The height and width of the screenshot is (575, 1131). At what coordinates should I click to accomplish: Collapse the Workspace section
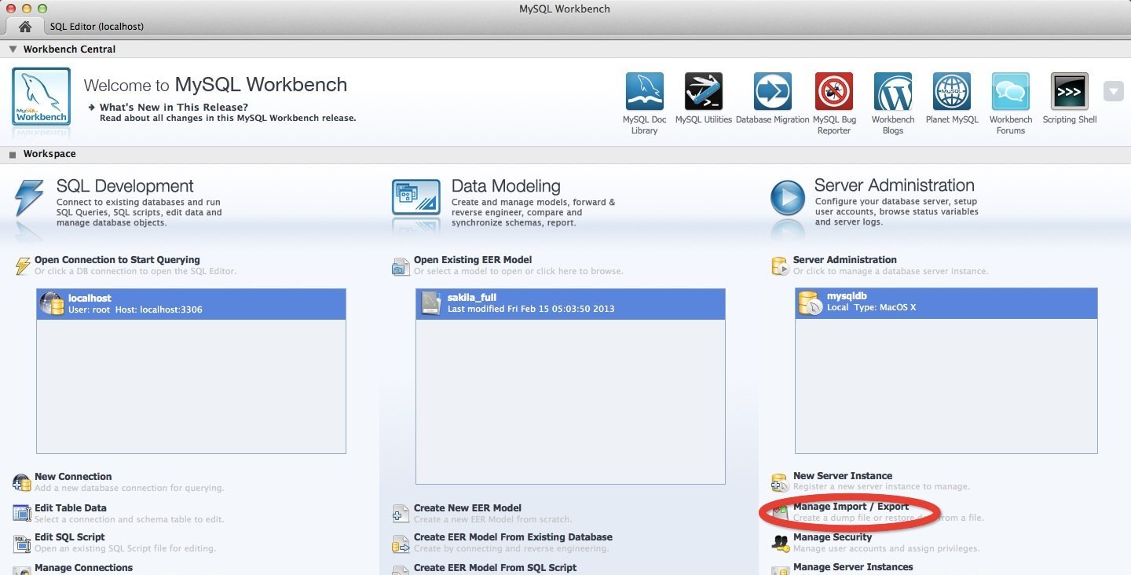pyautogui.click(x=13, y=154)
